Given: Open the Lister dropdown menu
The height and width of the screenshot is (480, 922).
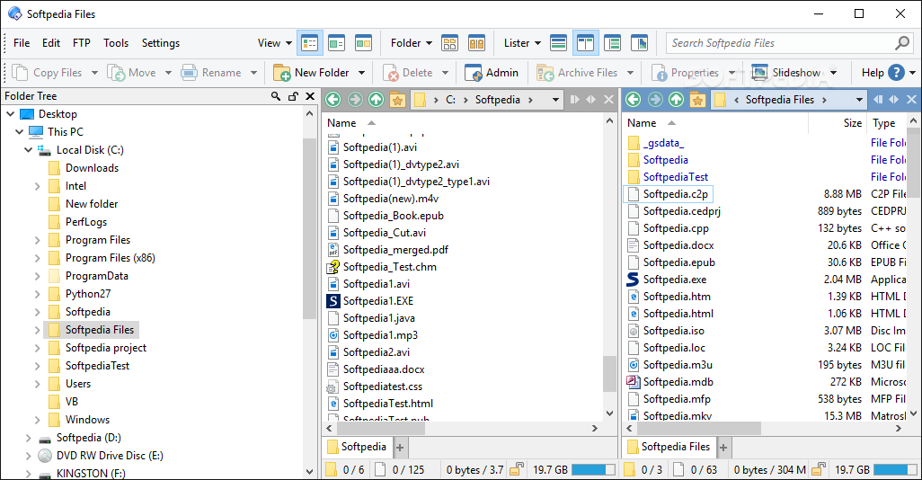Looking at the screenshot, I should [x=522, y=43].
